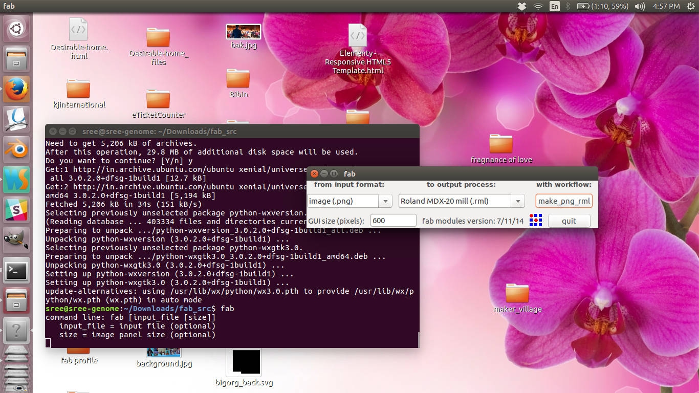
Task: Open the red-tinted Files launcher below Terminal
Action: (16, 300)
